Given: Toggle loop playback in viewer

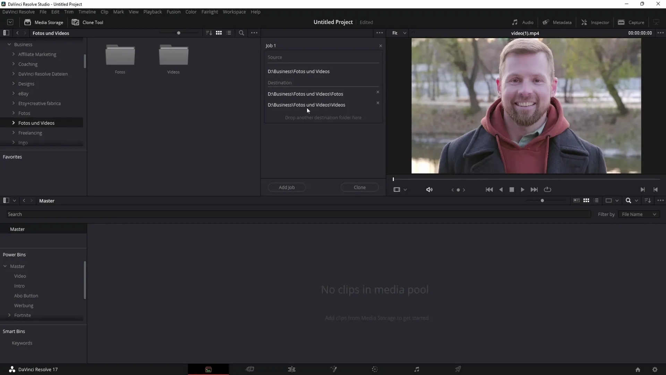Looking at the screenshot, I should (547, 190).
